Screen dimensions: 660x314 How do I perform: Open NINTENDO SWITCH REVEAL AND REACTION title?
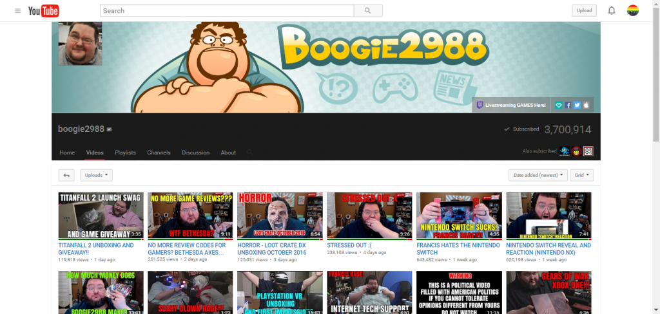pos(548,249)
